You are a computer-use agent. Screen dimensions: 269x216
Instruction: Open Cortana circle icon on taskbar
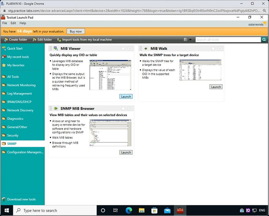click(103, 210)
